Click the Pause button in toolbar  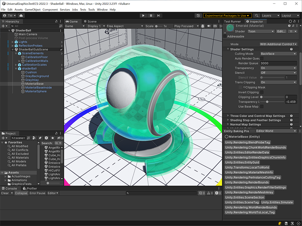[151, 15]
